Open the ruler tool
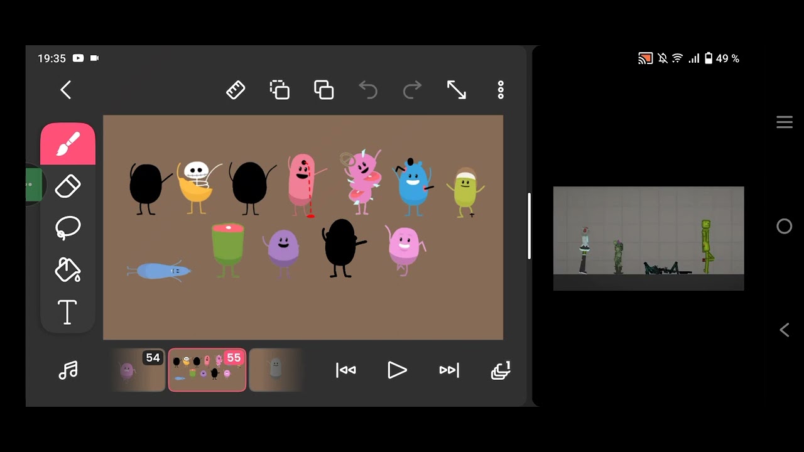 coord(236,90)
